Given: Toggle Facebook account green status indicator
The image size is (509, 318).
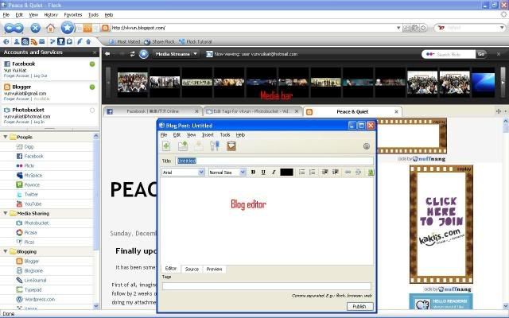Looking at the screenshot, I should [x=92, y=64].
